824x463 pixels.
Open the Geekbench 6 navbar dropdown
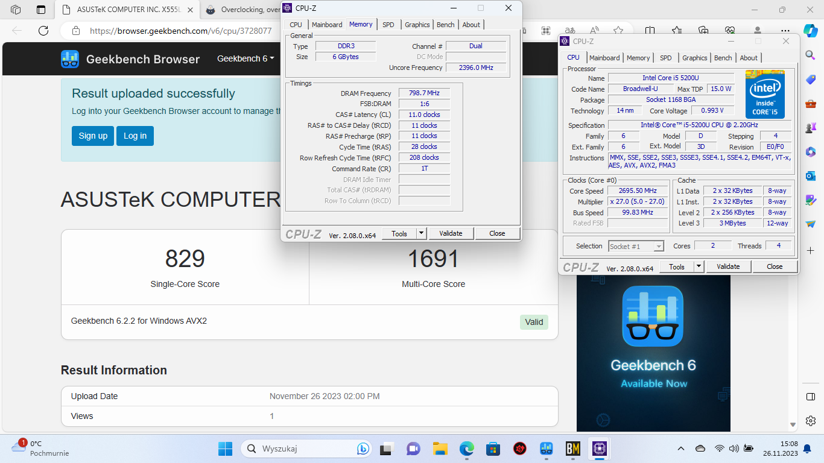pyautogui.click(x=246, y=58)
